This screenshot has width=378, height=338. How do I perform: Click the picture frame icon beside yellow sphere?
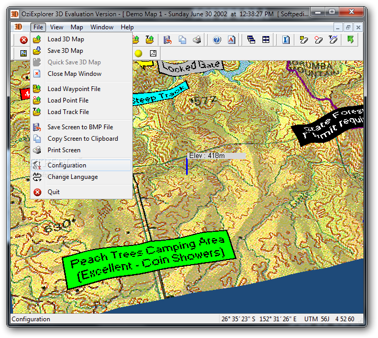[153, 53]
